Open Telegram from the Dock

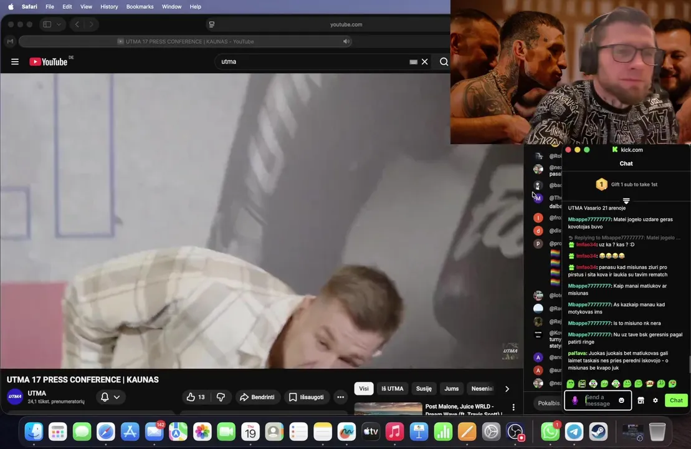(x=574, y=432)
